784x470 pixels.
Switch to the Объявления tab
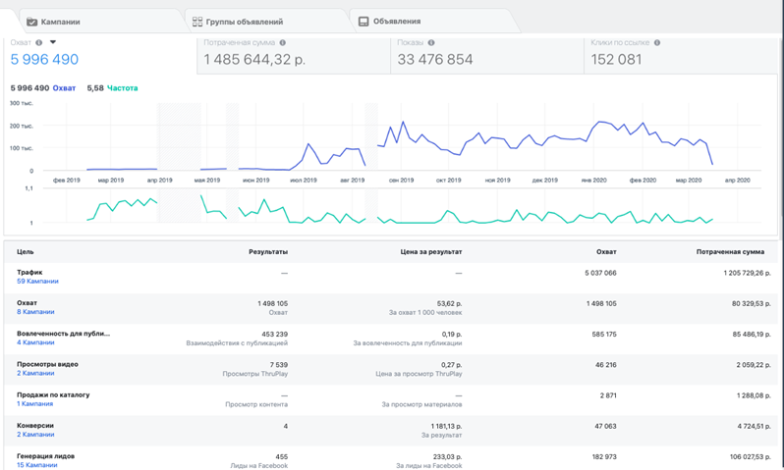(x=397, y=22)
